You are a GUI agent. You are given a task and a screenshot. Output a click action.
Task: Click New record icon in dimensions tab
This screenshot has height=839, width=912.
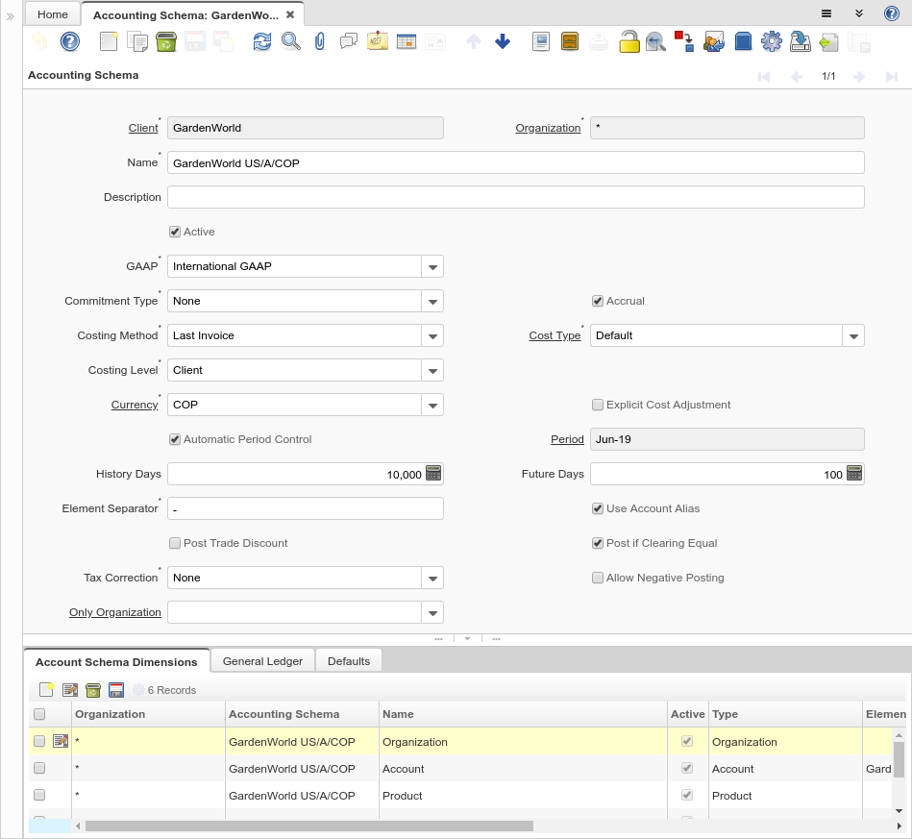point(46,689)
